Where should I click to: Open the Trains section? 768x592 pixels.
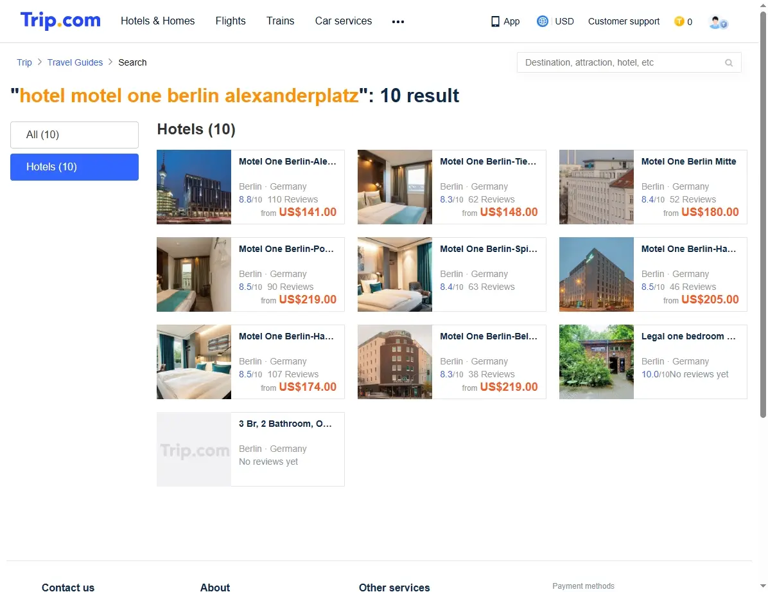(280, 21)
